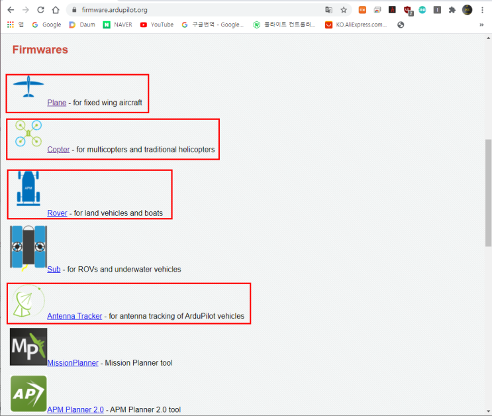Viewport: 492px width, 416px height.
Task: Click the Firmwares heading text
Action: coord(40,50)
